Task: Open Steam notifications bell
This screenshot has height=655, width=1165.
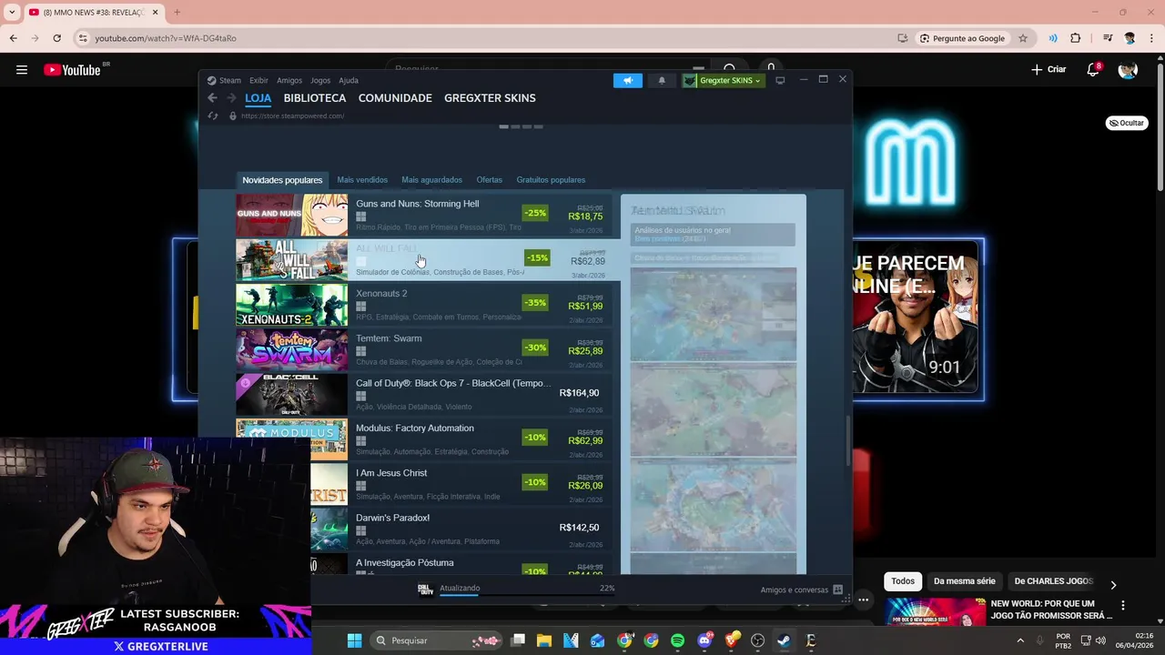Action: coord(662,80)
